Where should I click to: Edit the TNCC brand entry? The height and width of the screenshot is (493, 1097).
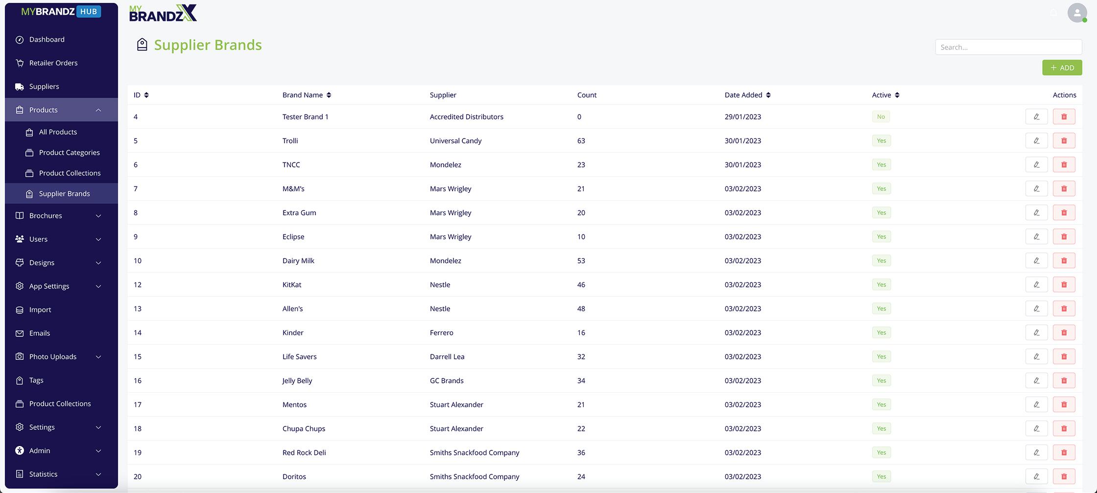[1036, 164]
